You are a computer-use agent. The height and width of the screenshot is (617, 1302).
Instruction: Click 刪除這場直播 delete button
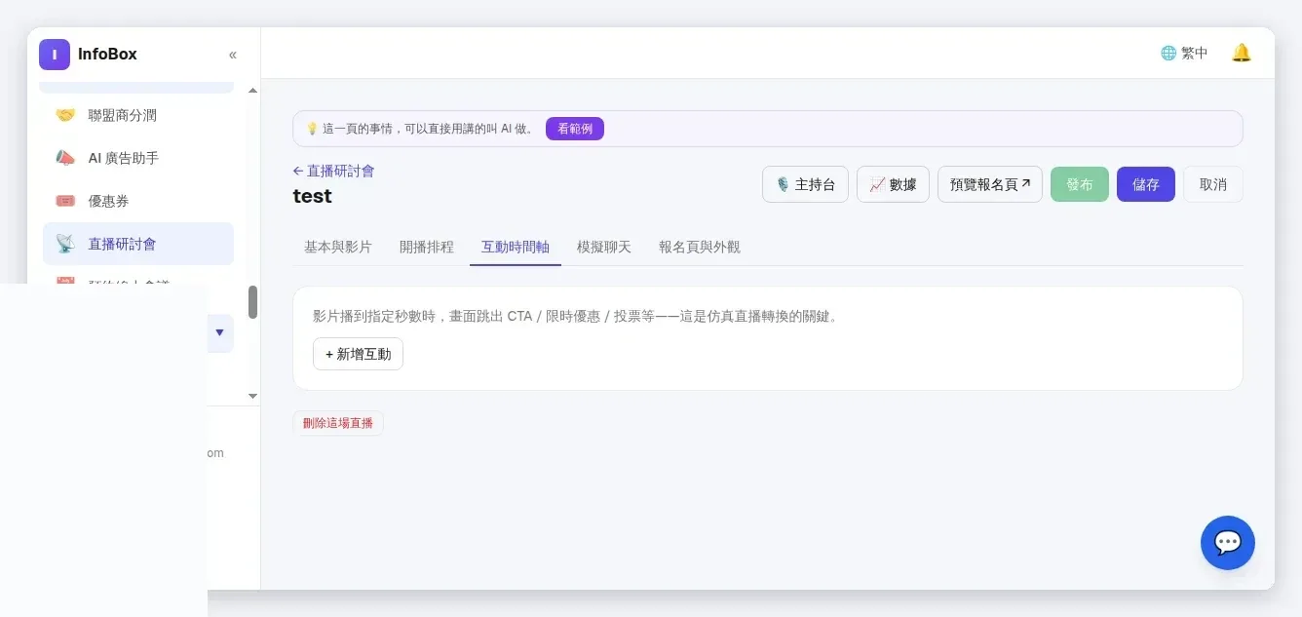click(x=338, y=423)
